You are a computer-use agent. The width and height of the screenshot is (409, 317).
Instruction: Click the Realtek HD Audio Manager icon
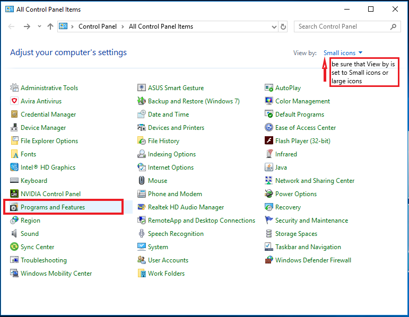click(142, 207)
